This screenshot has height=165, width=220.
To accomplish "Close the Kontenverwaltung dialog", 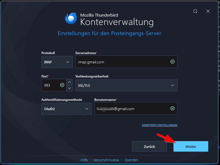I will [208, 11].
